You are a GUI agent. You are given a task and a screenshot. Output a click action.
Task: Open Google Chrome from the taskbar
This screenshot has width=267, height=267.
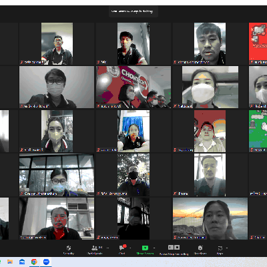point(34,262)
